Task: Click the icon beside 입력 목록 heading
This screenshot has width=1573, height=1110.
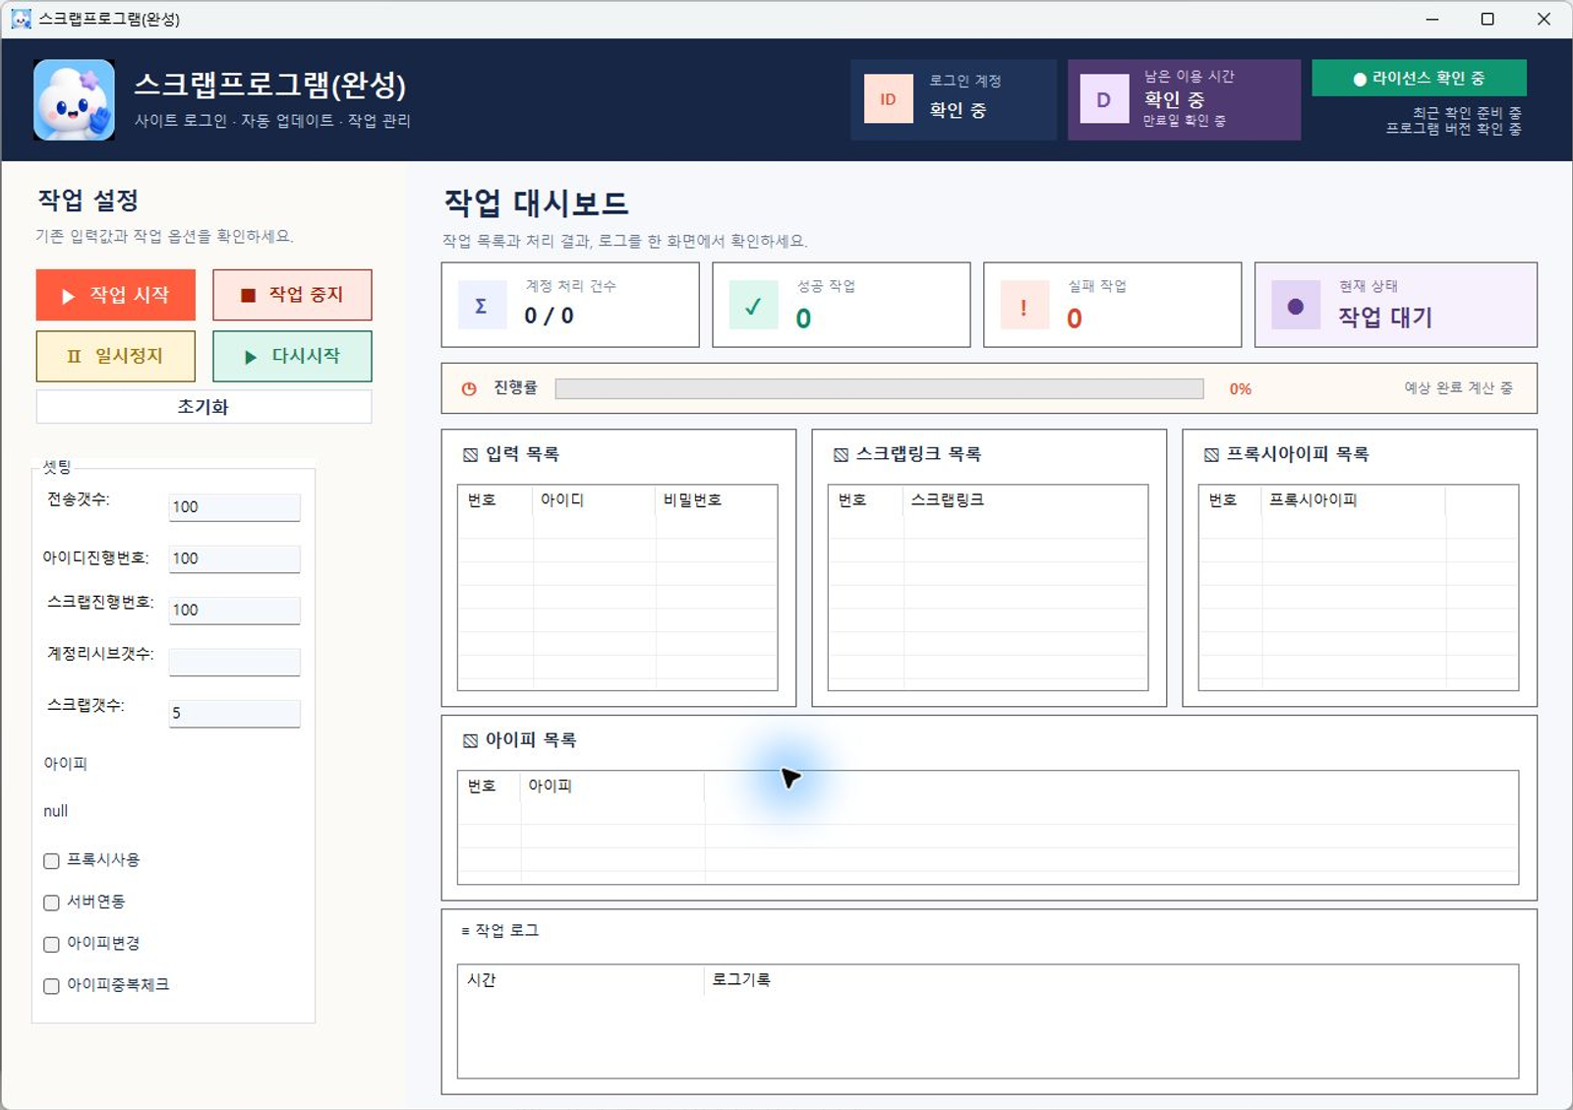Action: [x=470, y=454]
